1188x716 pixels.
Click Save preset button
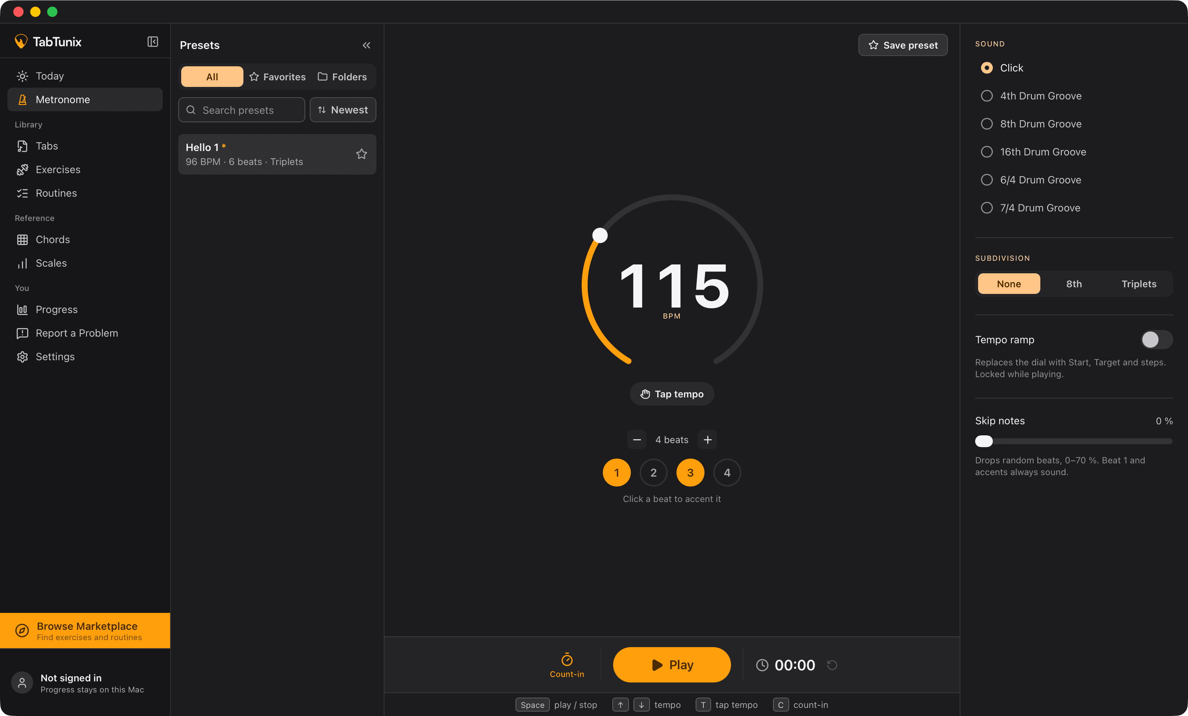tap(903, 45)
